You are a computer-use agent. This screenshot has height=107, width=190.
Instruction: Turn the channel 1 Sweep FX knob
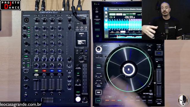pos(36,65)
